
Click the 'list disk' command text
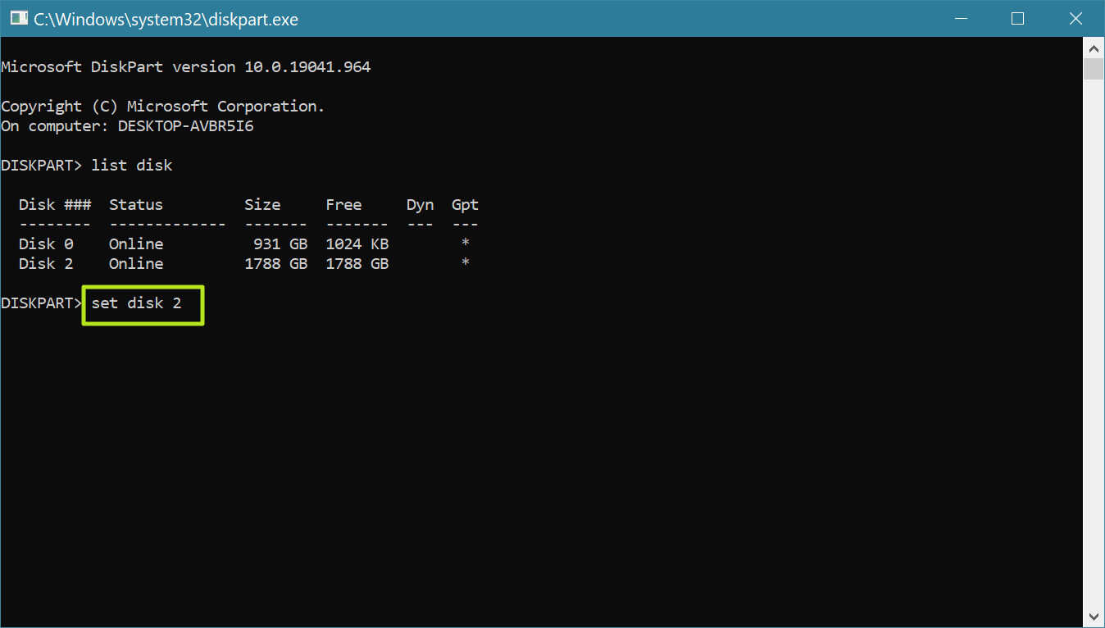132,166
